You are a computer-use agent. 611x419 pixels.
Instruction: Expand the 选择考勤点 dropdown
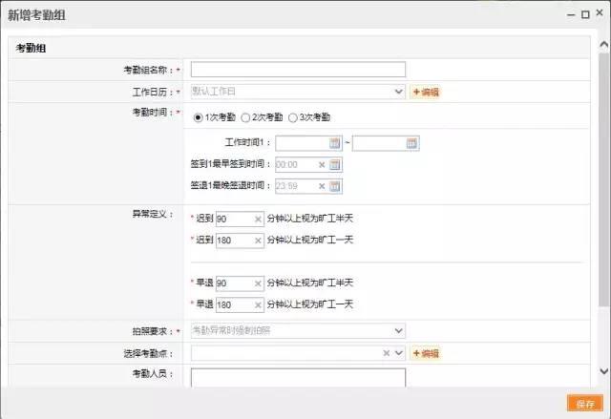(399, 353)
